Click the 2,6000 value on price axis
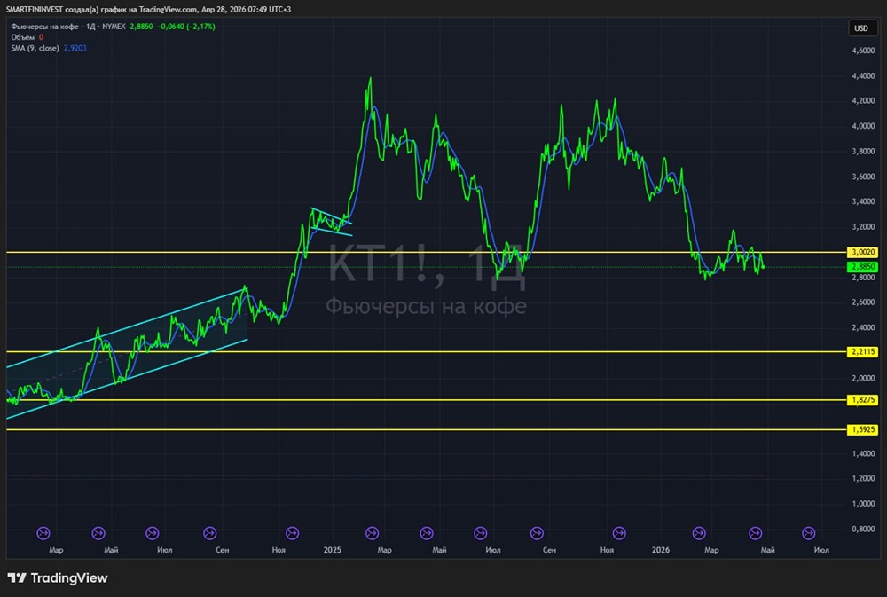Viewport: 887px width, 597px height. pyautogui.click(x=863, y=302)
